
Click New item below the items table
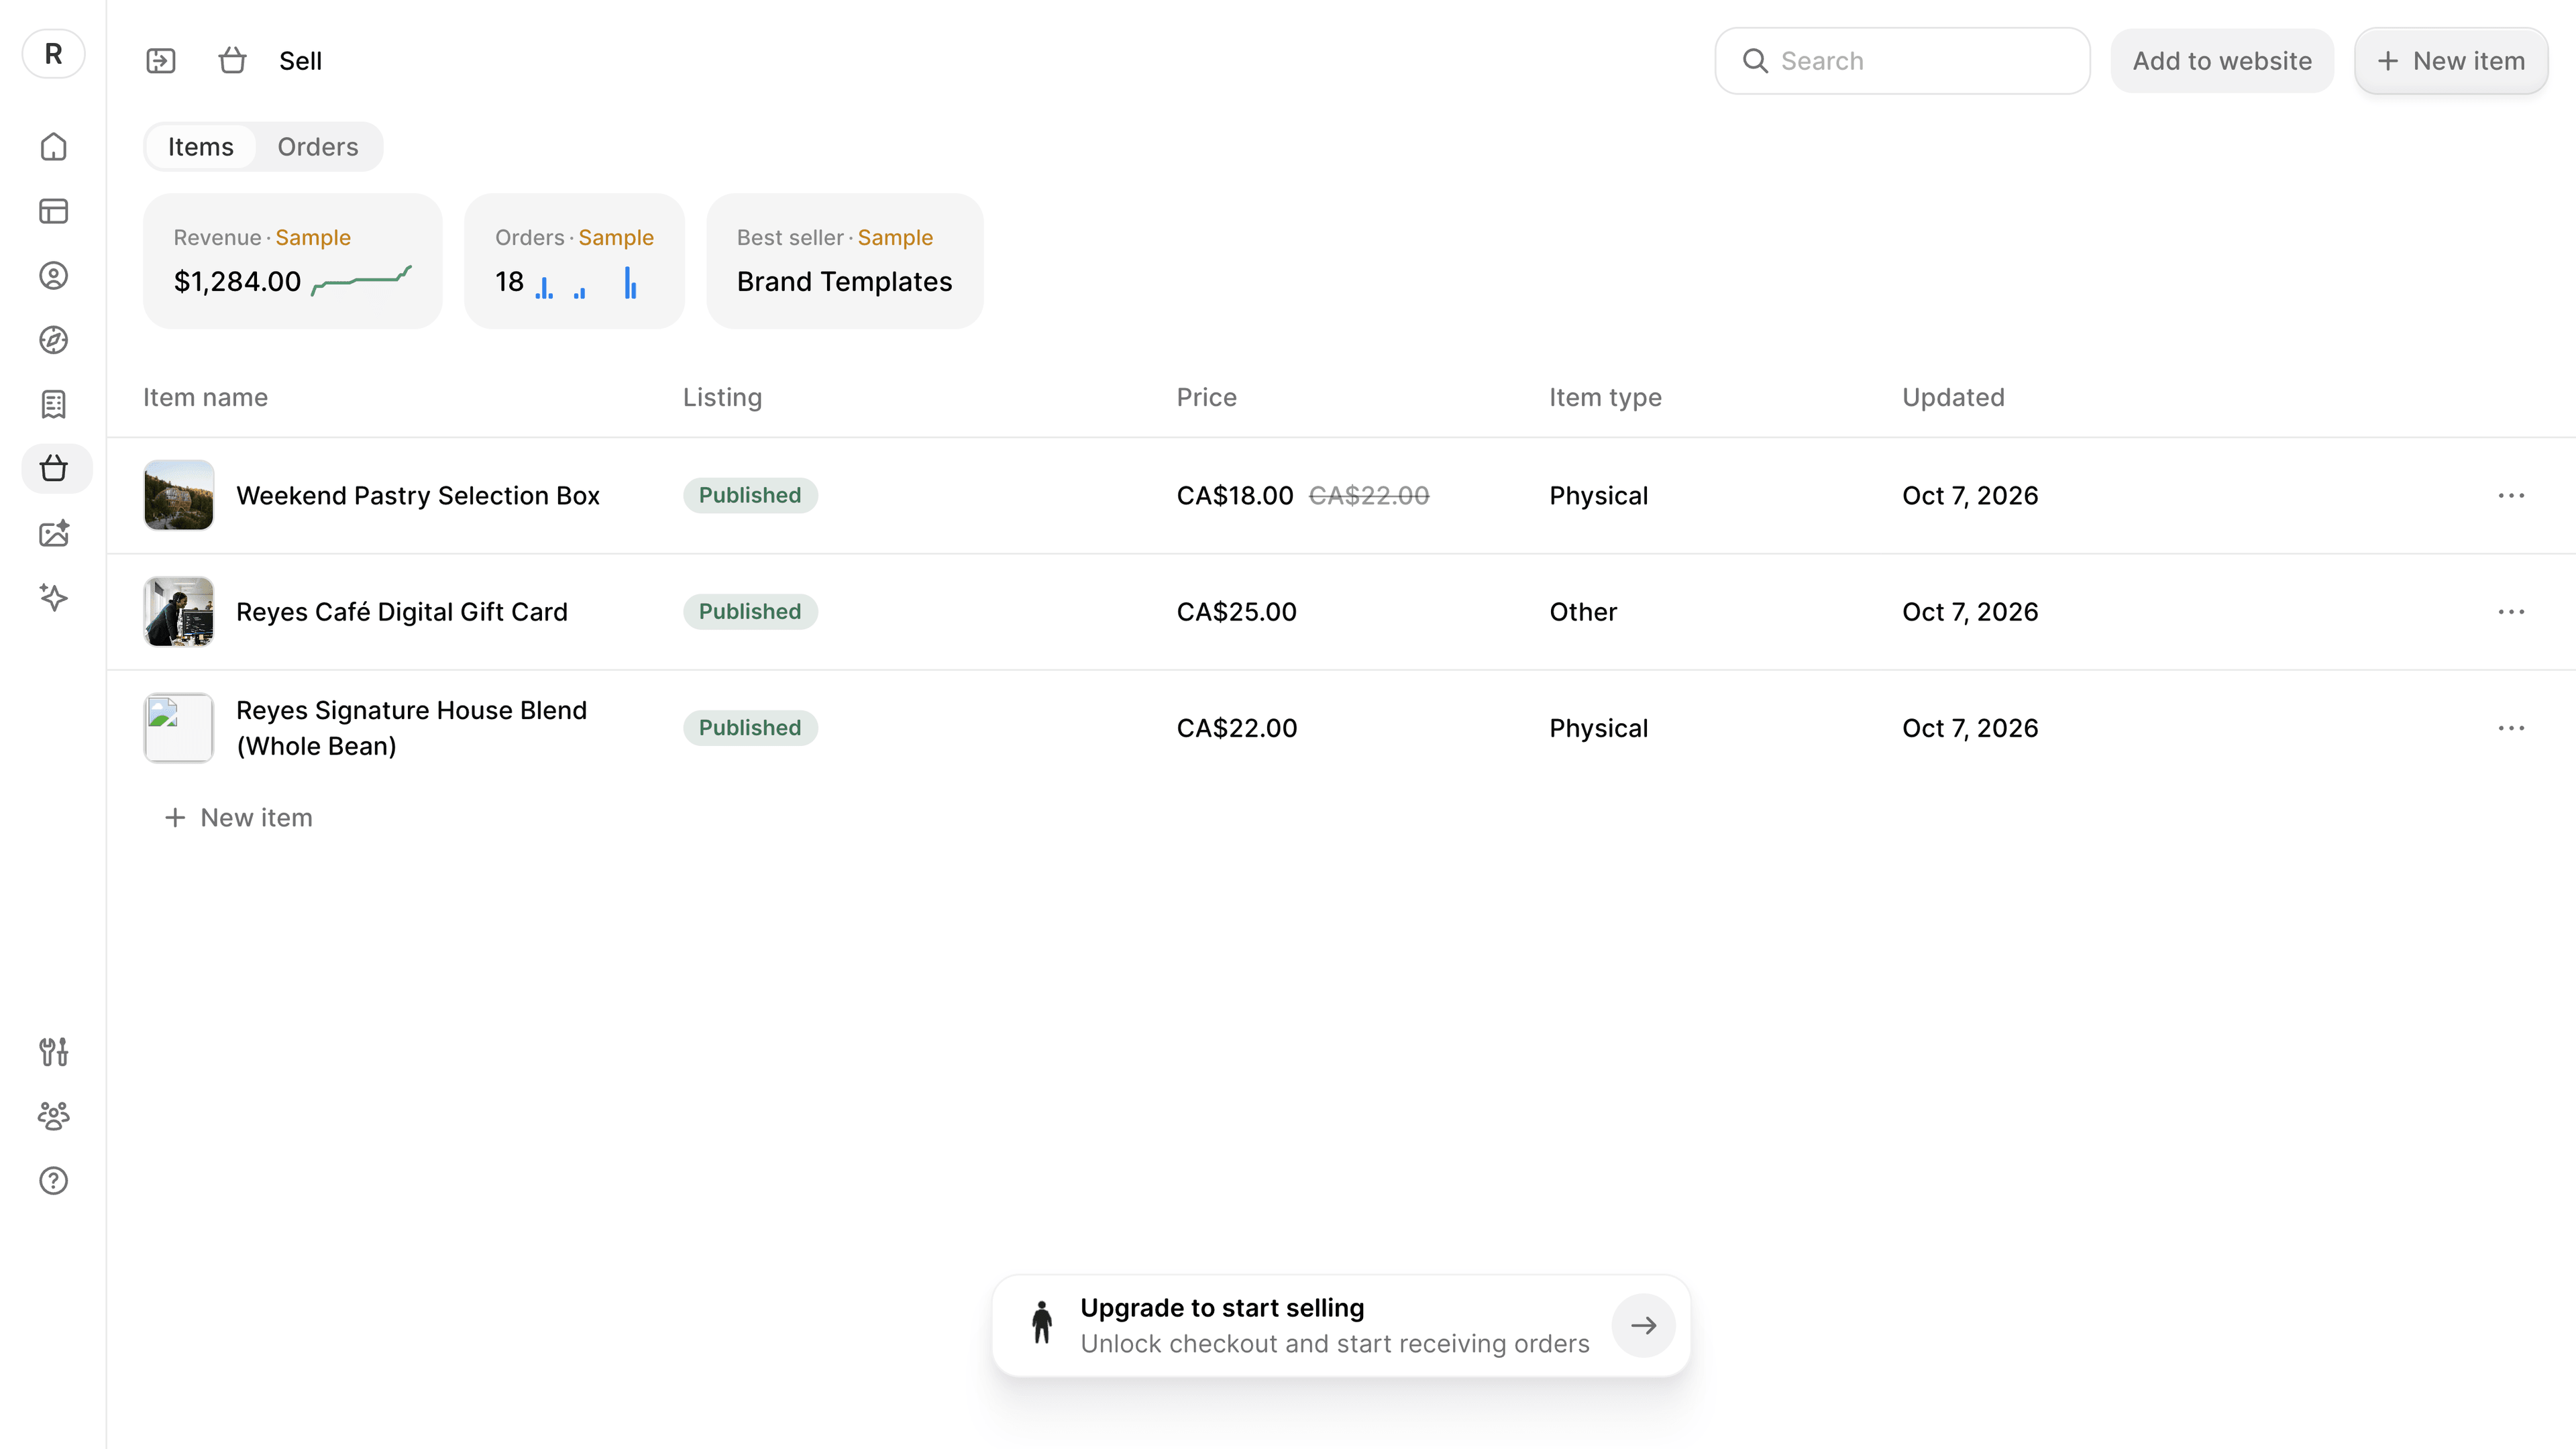point(238,818)
